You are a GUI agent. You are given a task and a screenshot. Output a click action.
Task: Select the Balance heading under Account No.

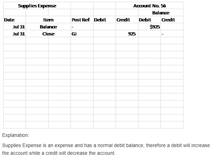(x=161, y=13)
